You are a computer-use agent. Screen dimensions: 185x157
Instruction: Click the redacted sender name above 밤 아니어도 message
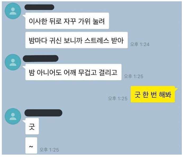point(40,58)
